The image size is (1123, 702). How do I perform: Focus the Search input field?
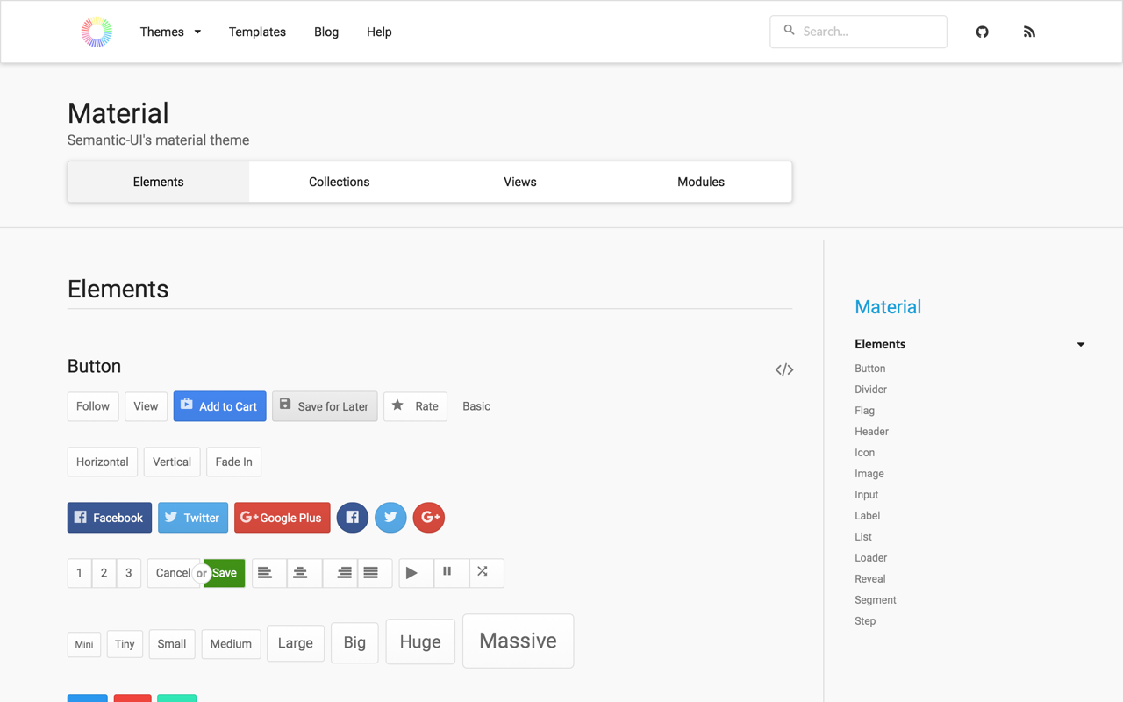(x=858, y=32)
